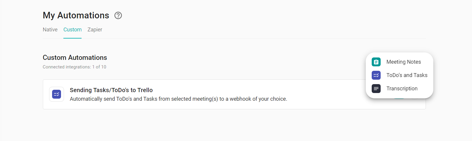The width and height of the screenshot is (472, 141).
Task: Click the My Automations page title
Action: [76, 15]
